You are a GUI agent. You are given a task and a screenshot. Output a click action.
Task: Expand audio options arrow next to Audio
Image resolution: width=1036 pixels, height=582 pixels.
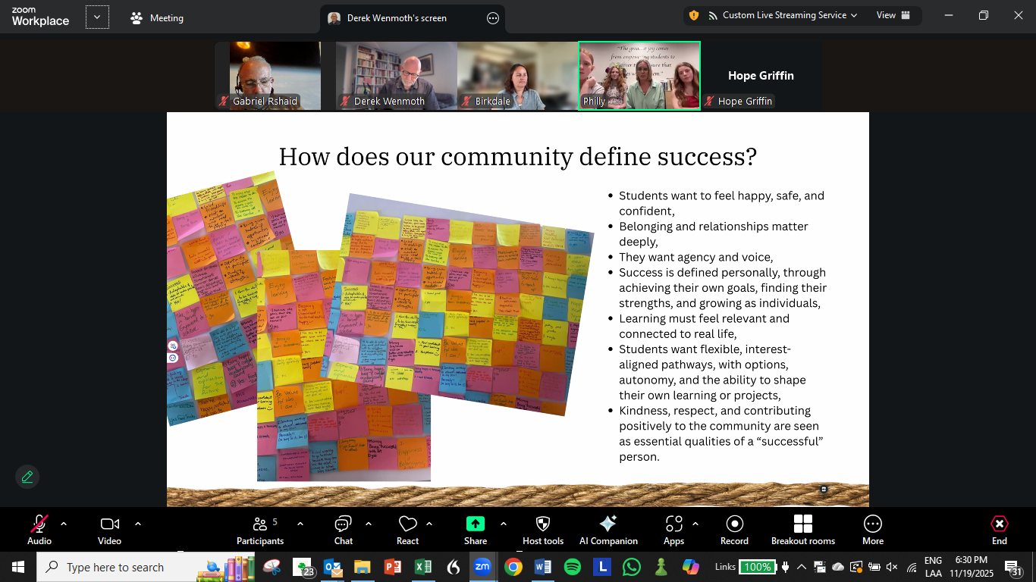pos(64,524)
